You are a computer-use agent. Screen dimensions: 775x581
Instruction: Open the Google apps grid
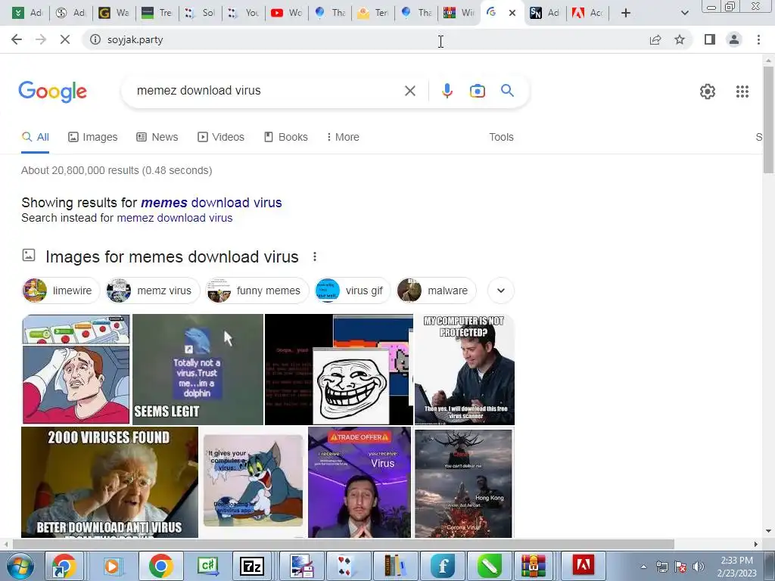coord(742,92)
